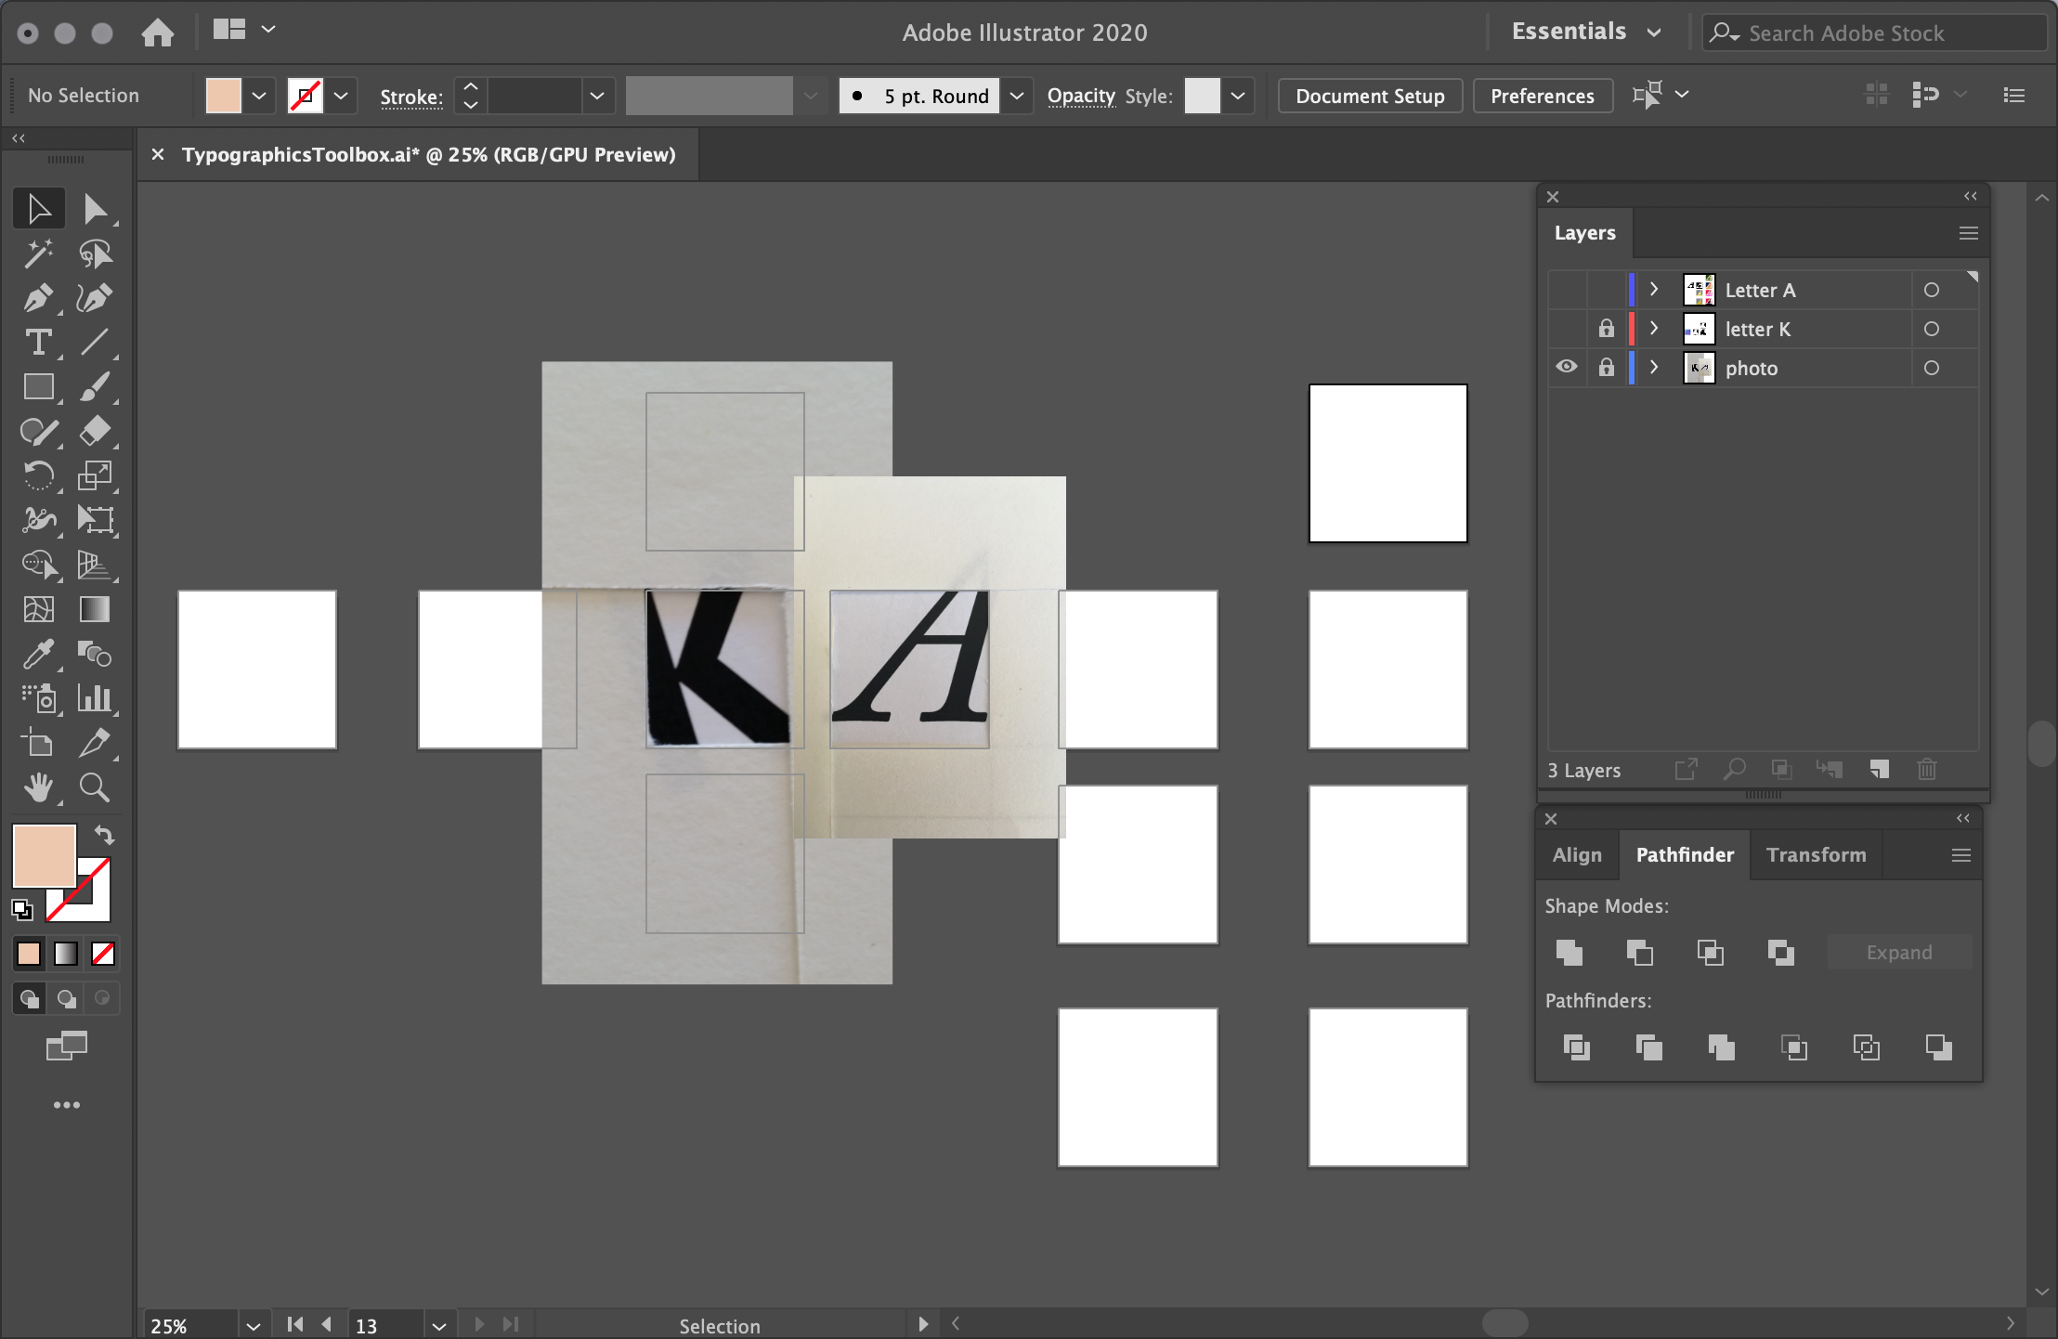This screenshot has height=1339, width=2058.
Task: Select the Magic Wand tool
Action: tap(39, 253)
